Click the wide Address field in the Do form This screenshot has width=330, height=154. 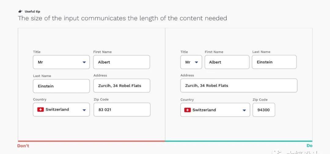click(x=239, y=86)
